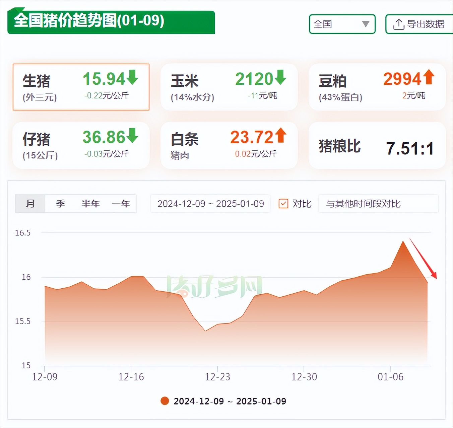Image resolution: width=453 pixels, height=428 pixels.
Task: Click the chart peak near 01-06
Action: (403, 241)
